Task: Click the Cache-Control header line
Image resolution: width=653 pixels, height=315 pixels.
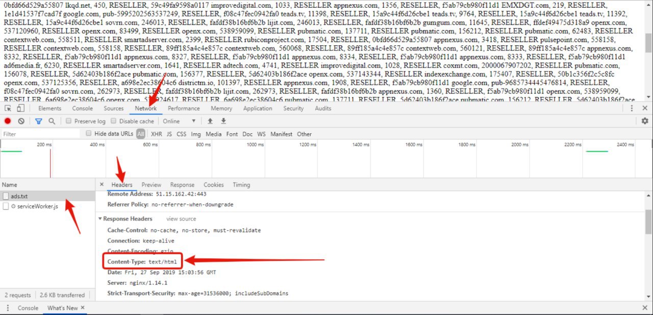Action: pos(184,230)
